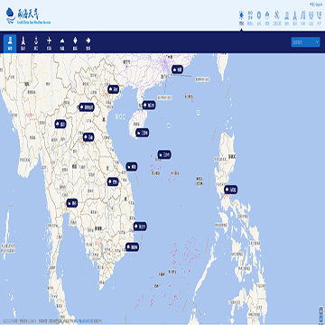Click the right-arrow icon in the dark toolbar

click(x=88, y=43)
